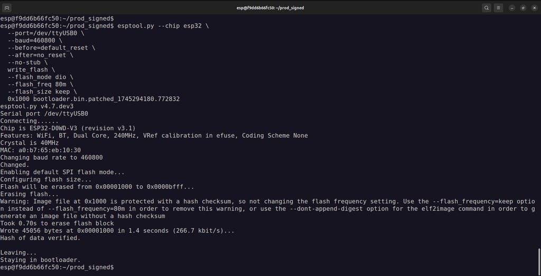Screen dimensions: 541x276
Task: Click the line '--flash_mode dio \'
Action: [x=40, y=77]
